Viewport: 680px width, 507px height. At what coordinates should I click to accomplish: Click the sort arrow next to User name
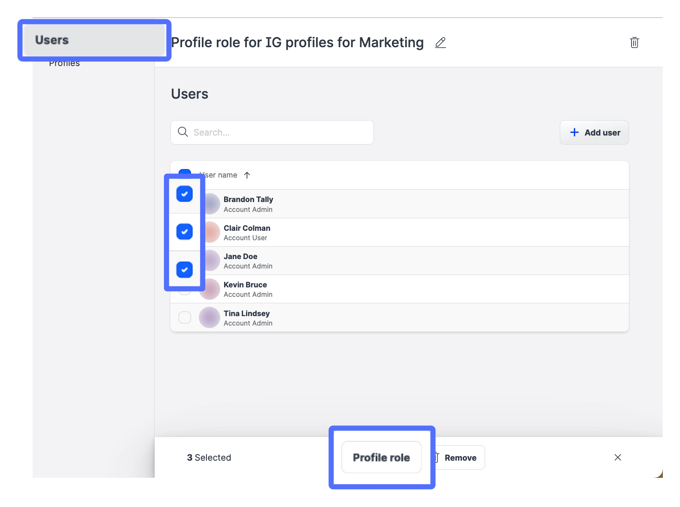247,175
